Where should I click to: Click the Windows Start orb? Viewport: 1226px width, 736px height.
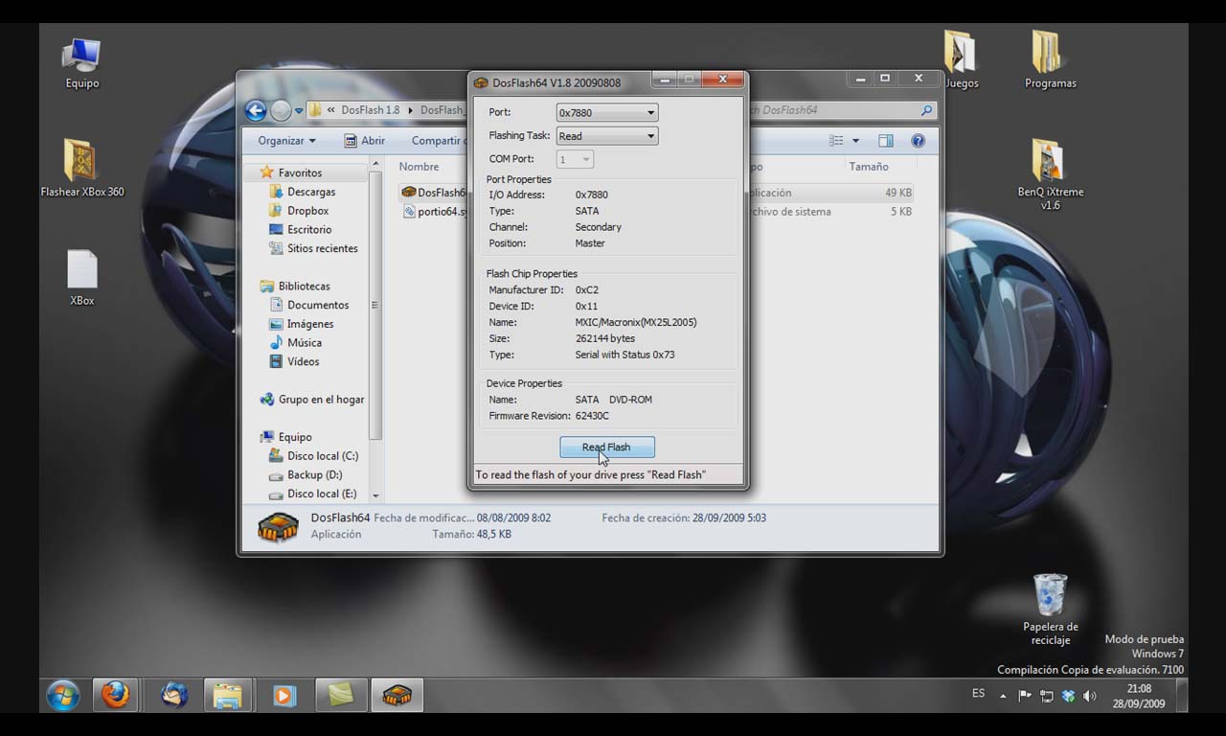pyautogui.click(x=63, y=695)
